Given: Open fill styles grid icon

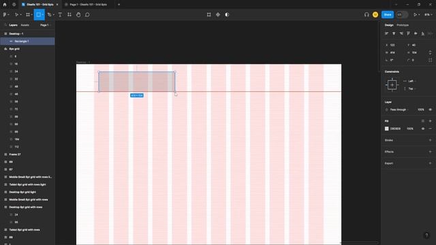Looking at the screenshot, I should (422, 121).
